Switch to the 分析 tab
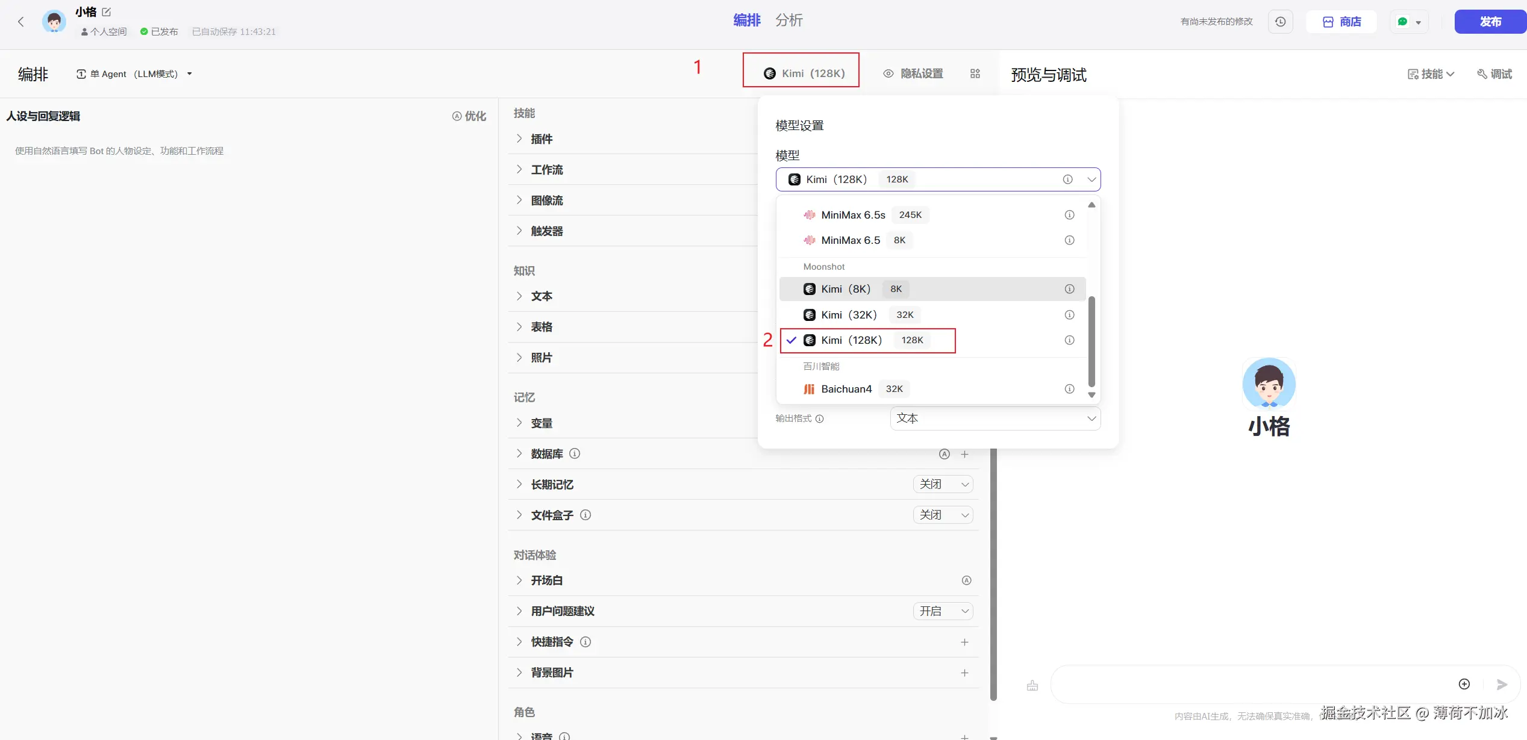The width and height of the screenshot is (1527, 740). click(x=788, y=20)
